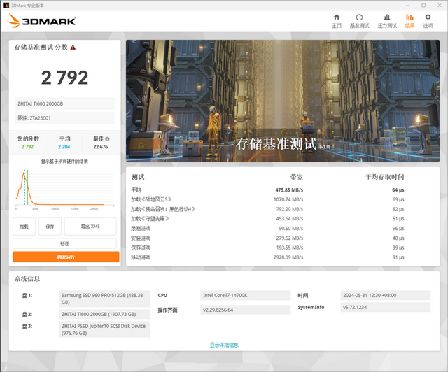This screenshot has width=448, height=372.
Task: Click the 录制游戏 test row
Action: [267, 229]
